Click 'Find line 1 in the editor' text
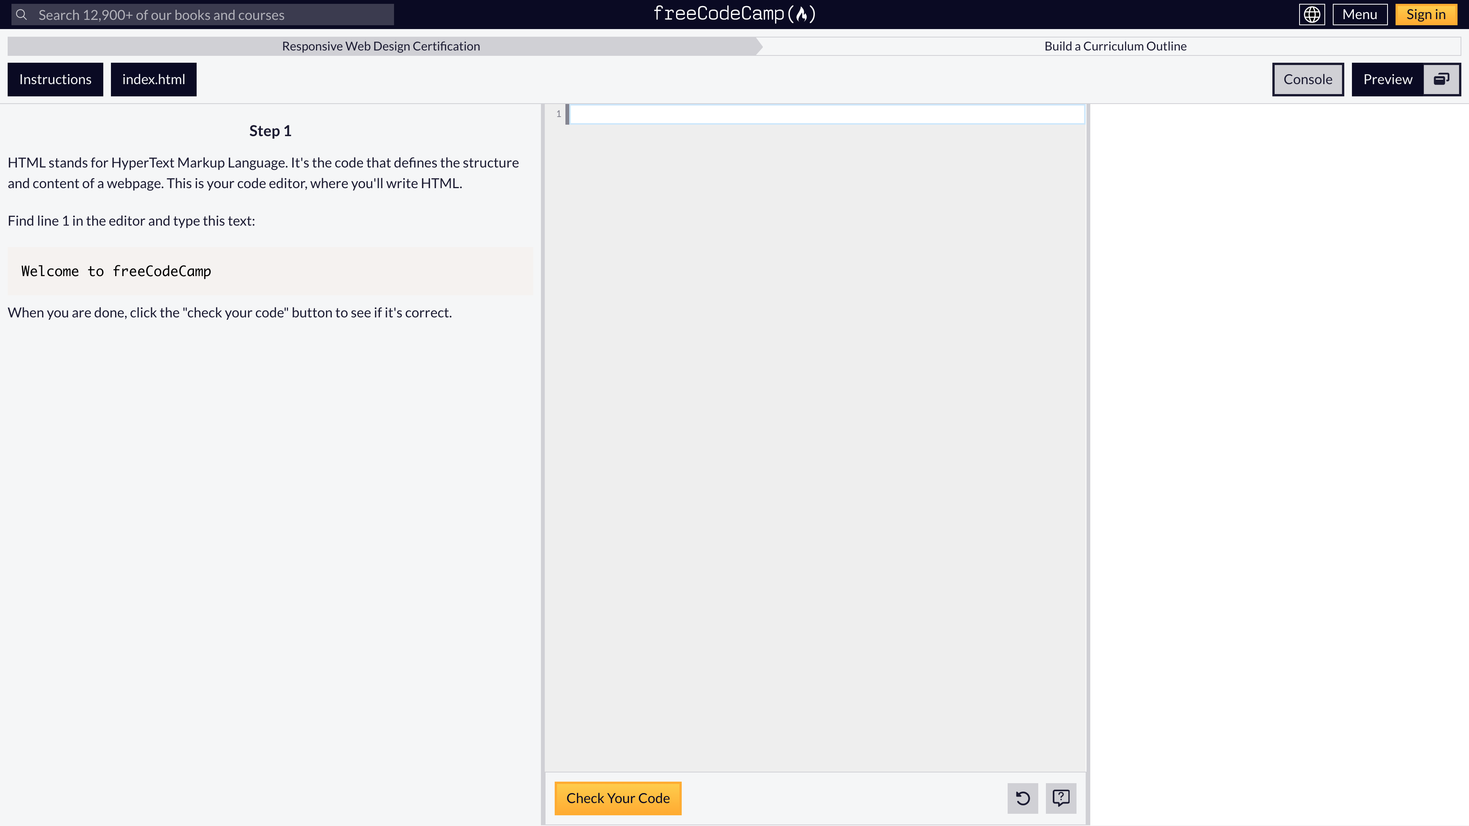Screen dimensions: 1469x826 pos(131,221)
